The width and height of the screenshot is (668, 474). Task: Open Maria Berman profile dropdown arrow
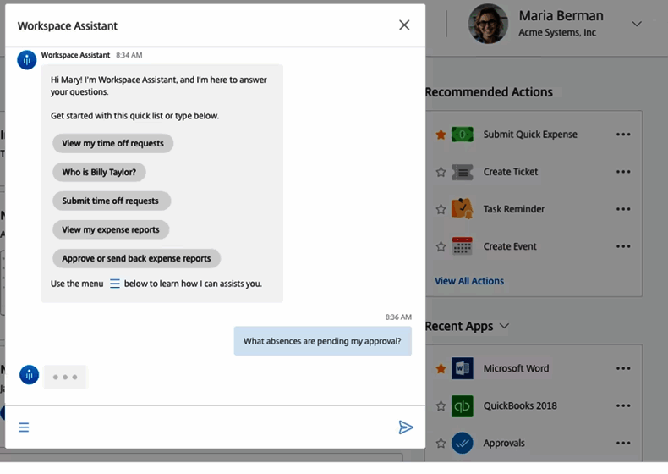click(637, 24)
